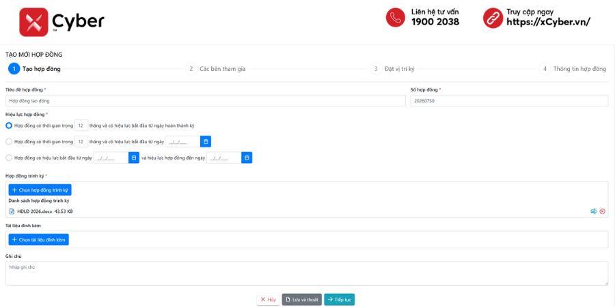Go to step 4 Thông tin hợp đồng

pos(573,69)
